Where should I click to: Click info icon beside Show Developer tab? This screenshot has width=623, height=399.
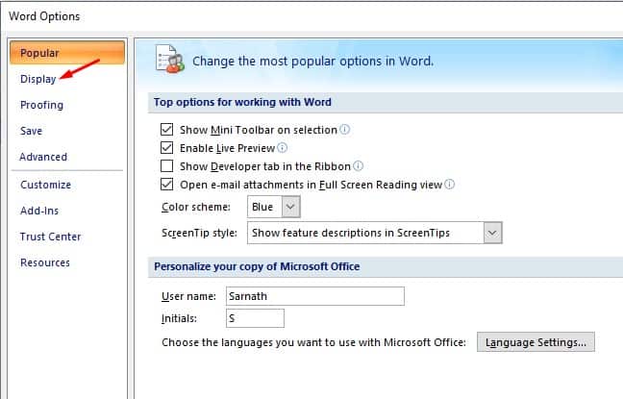pos(358,165)
